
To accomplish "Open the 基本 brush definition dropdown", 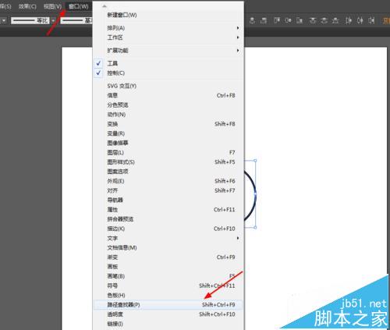I will (x=76, y=20).
